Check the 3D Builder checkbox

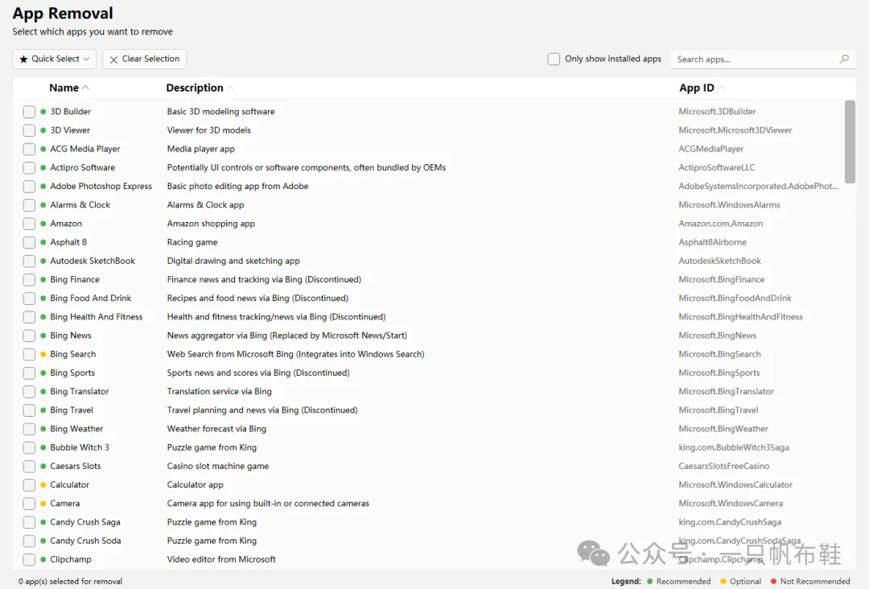pyautogui.click(x=30, y=111)
